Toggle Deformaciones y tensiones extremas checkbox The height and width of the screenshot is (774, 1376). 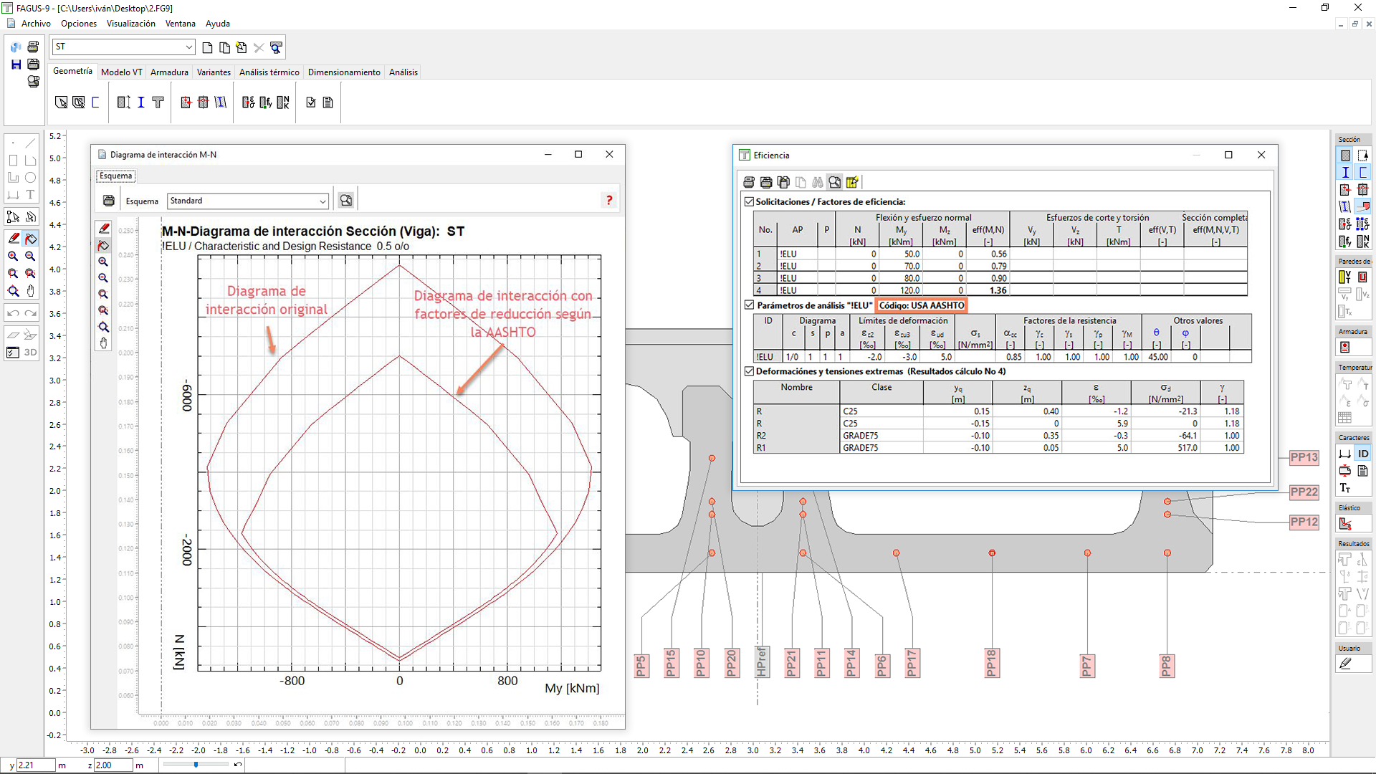[x=749, y=371]
